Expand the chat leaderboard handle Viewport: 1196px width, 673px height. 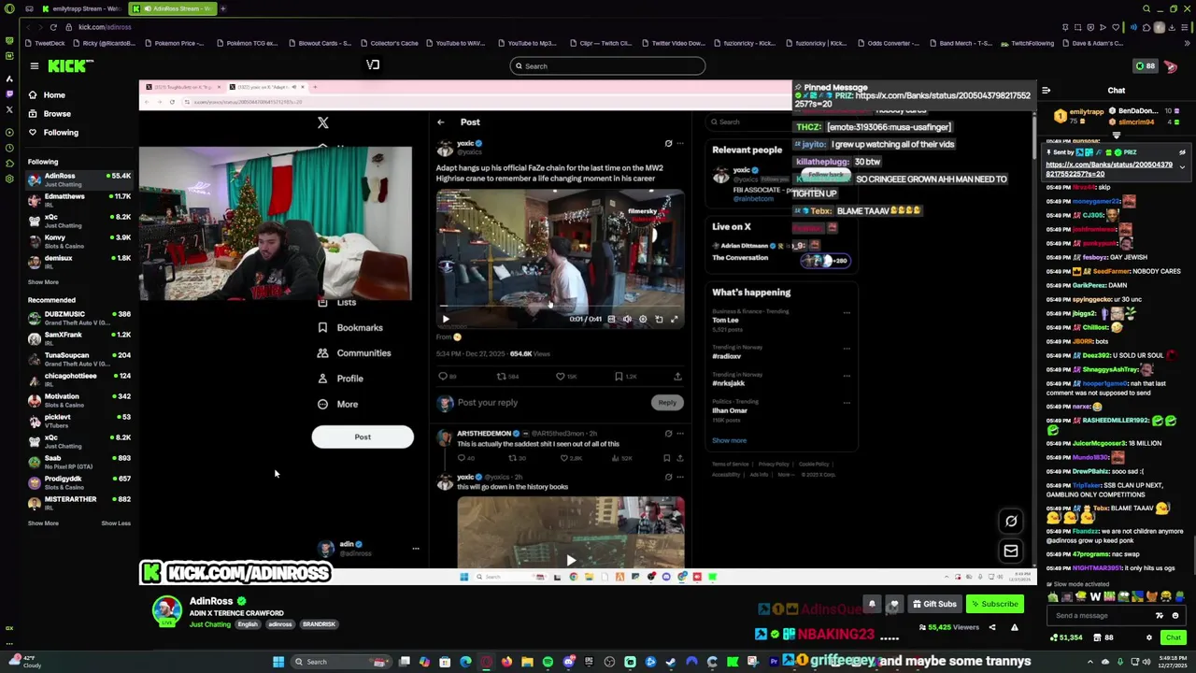pyautogui.click(x=1117, y=136)
